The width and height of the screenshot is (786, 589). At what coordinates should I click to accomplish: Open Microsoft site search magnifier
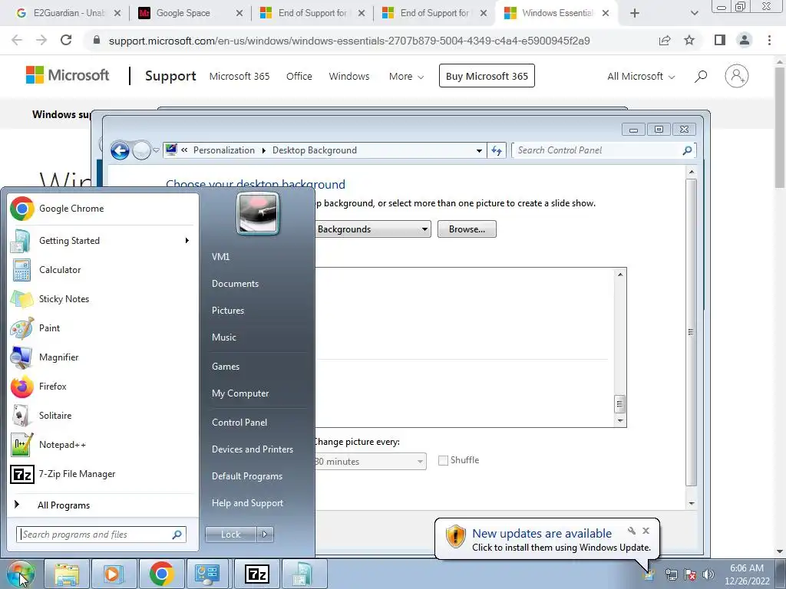[701, 76]
